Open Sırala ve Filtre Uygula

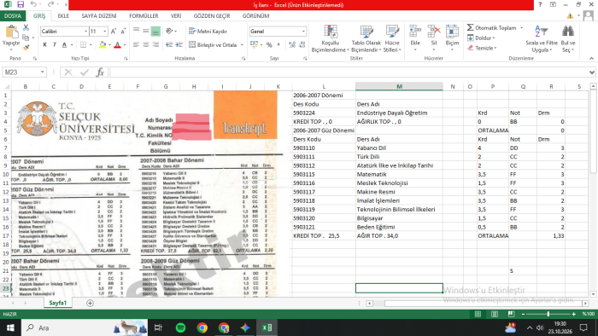tap(542, 38)
